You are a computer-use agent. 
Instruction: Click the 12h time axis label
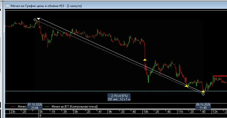point(215,112)
